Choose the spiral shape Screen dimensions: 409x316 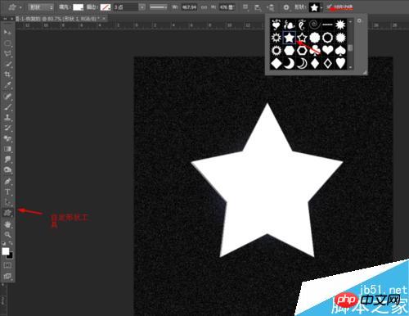[x=315, y=25]
